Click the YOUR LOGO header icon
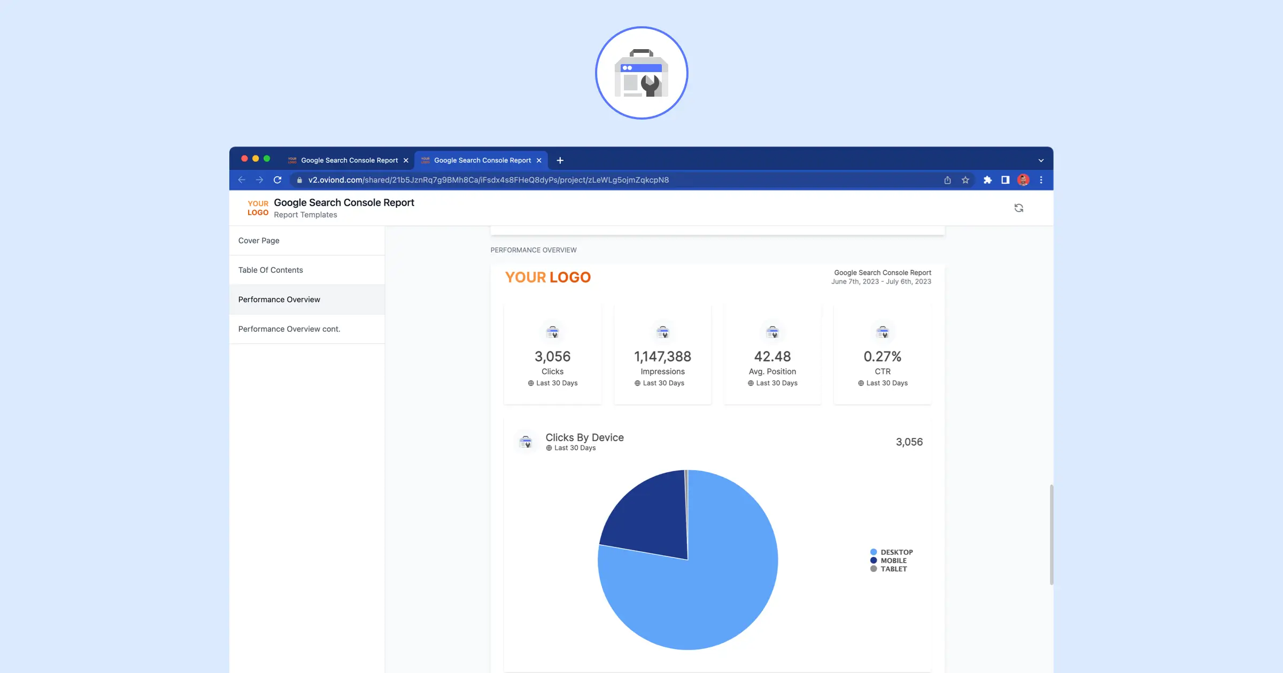Screen dimensions: 1283x673 pyautogui.click(x=258, y=208)
